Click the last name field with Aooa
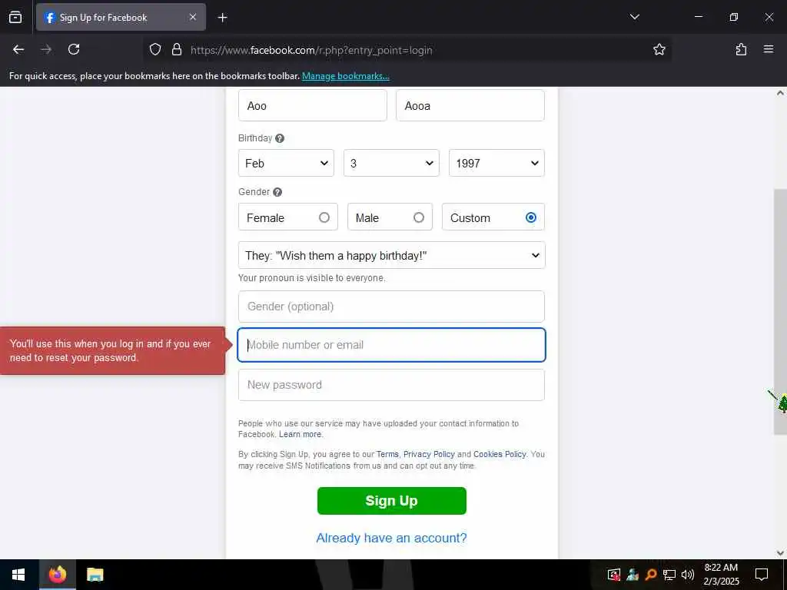 (x=470, y=105)
